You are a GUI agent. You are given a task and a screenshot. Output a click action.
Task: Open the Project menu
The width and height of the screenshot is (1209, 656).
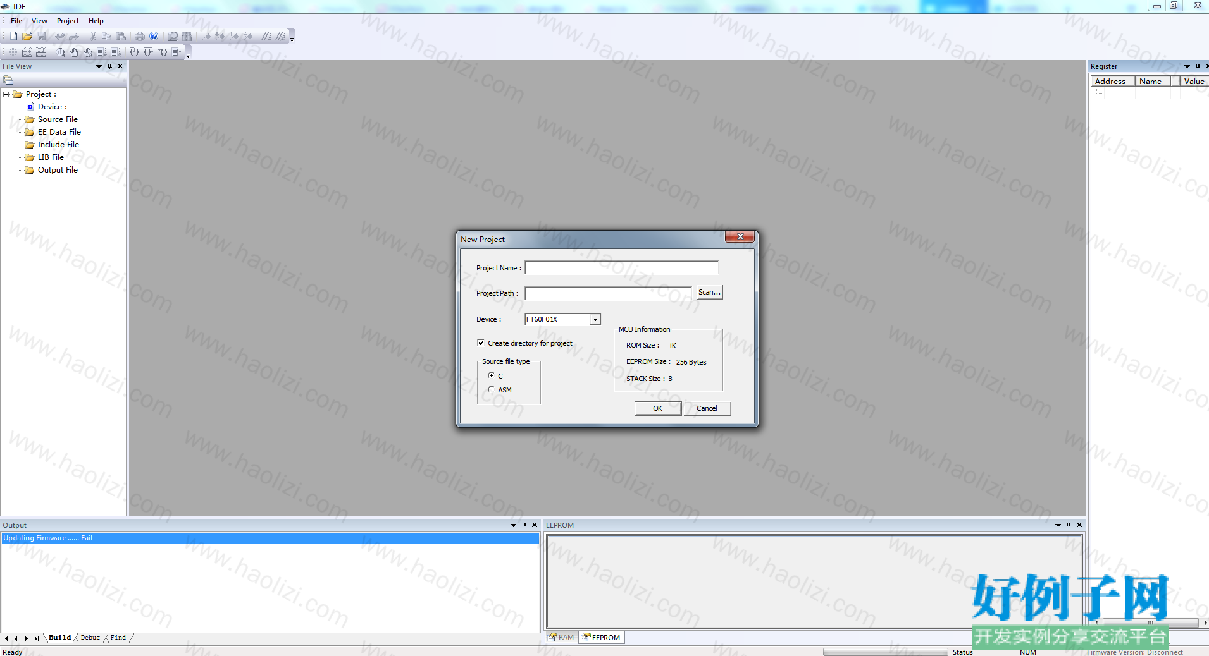click(68, 21)
